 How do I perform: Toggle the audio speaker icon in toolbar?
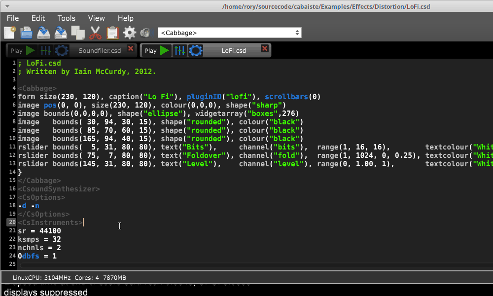(145, 33)
